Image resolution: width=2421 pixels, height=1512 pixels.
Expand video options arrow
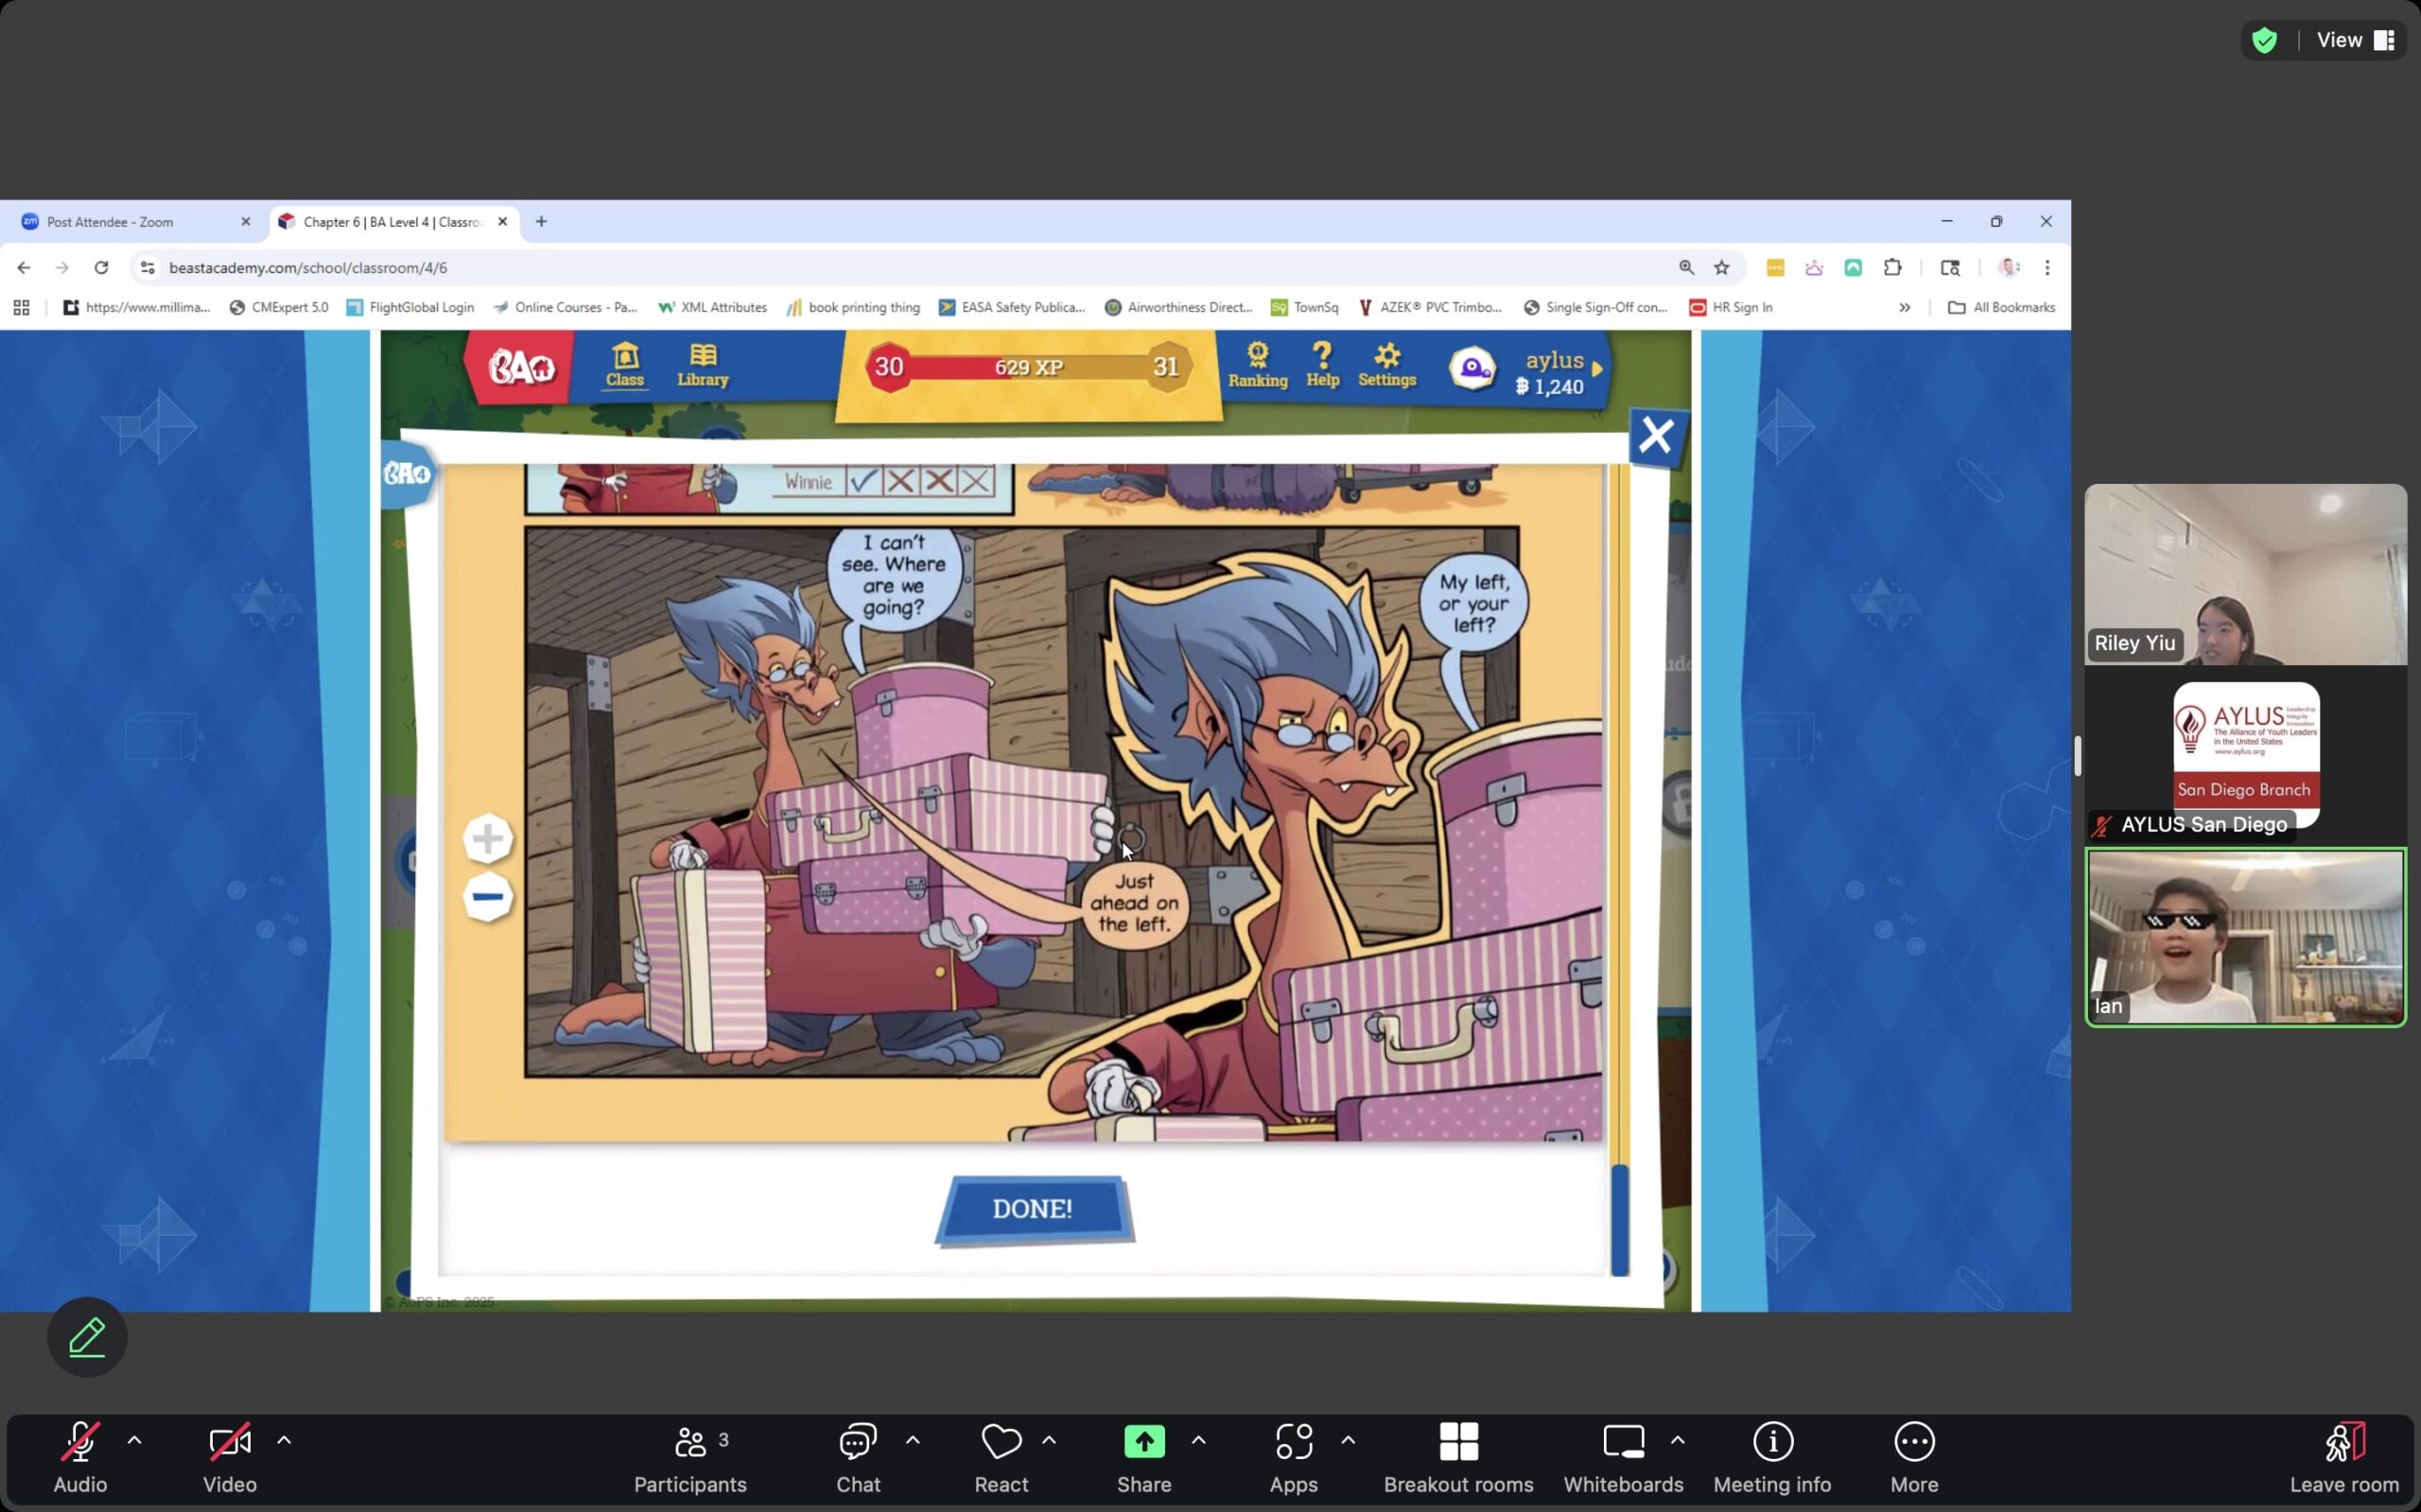point(284,1440)
